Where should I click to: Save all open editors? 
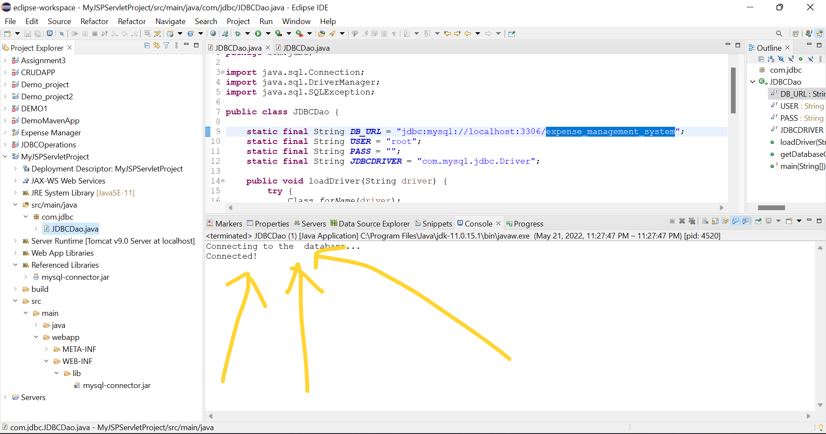coord(38,34)
